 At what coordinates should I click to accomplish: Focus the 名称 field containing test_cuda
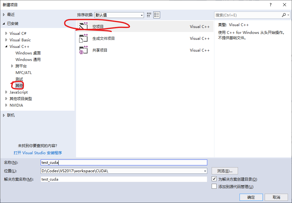(x=124, y=163)
